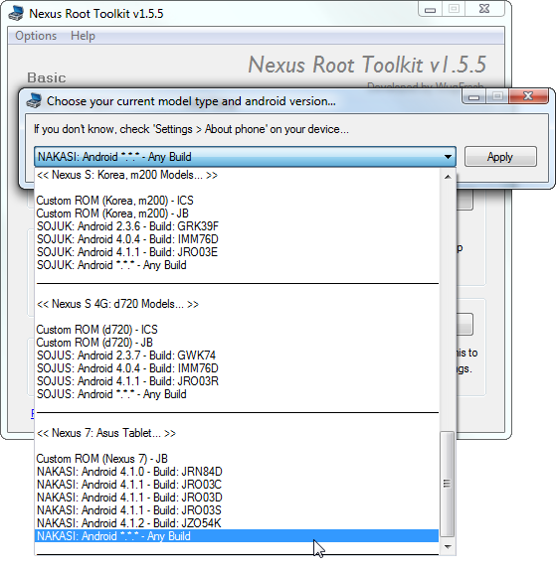Select Custom ROM (Korea, m200) - ICS
Viewport: 556px width, 571px height.
pyautogui.click(x=237, y=201)
